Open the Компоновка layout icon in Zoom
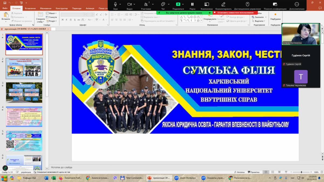The image size is (324, 182). (x=207, y=4)
